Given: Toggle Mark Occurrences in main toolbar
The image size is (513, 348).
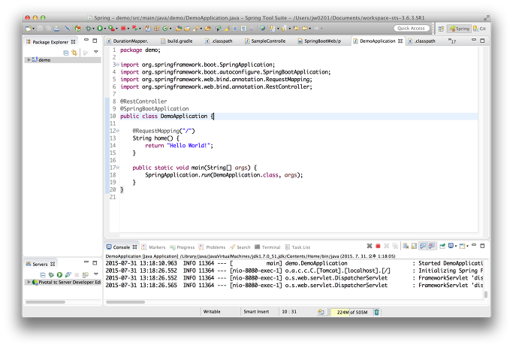Looking at the screenshot, I should point(227,29).
